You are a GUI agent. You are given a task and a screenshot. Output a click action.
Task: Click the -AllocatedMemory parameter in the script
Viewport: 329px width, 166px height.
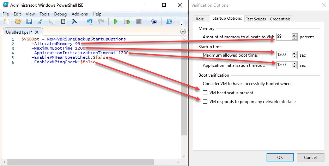coord(52,44)
